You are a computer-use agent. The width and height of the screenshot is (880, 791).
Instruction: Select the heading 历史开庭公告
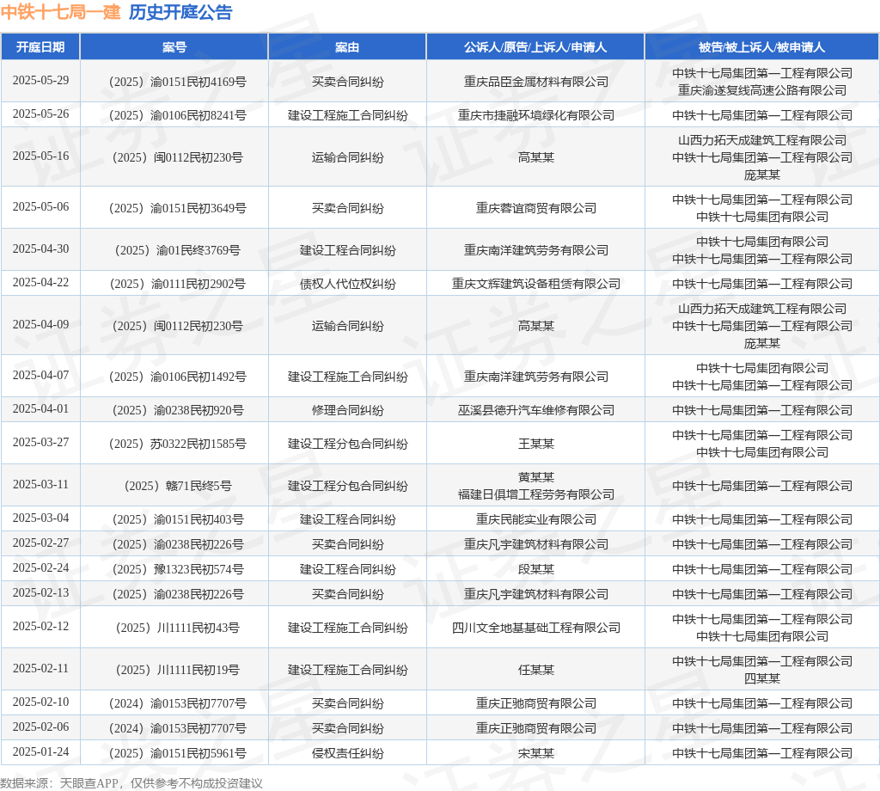click(180, 12)
